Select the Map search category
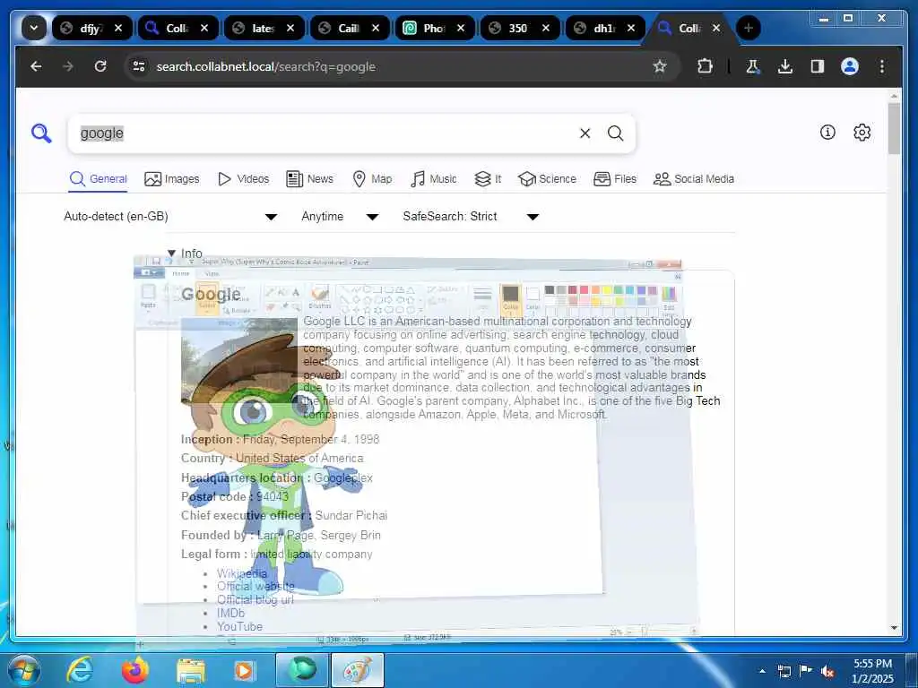 372,179
